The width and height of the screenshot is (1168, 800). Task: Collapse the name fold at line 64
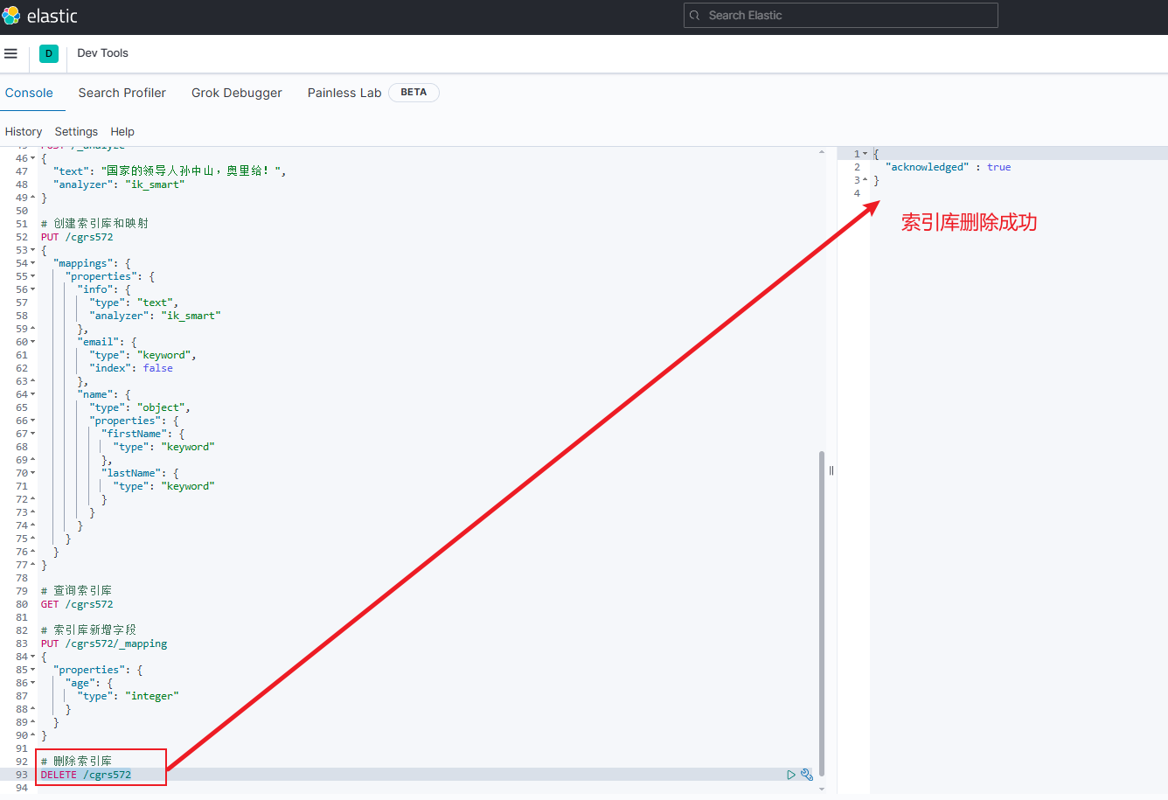33,394
